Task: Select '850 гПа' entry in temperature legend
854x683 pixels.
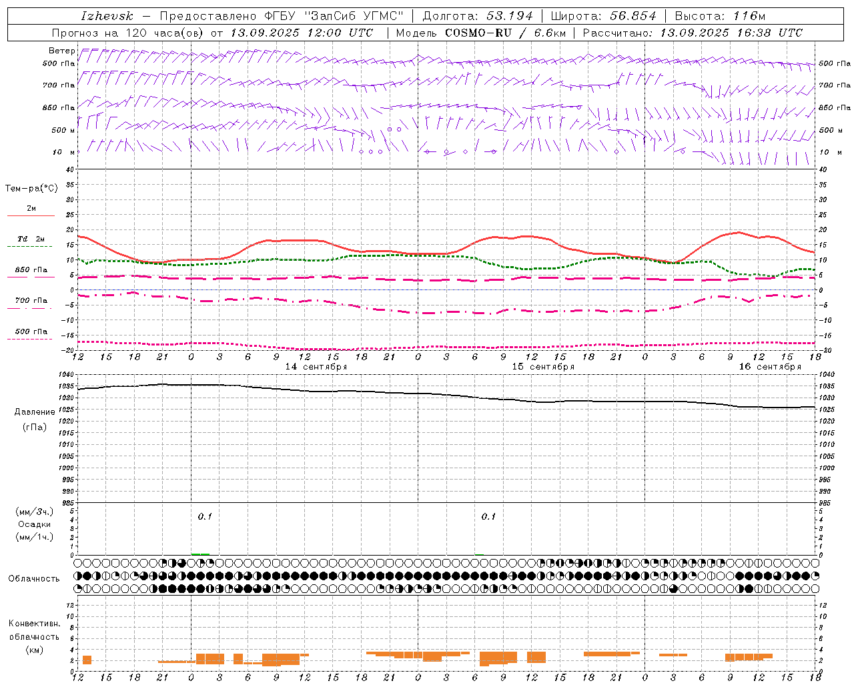Action: 31,269
